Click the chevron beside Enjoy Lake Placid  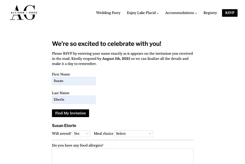158,13
